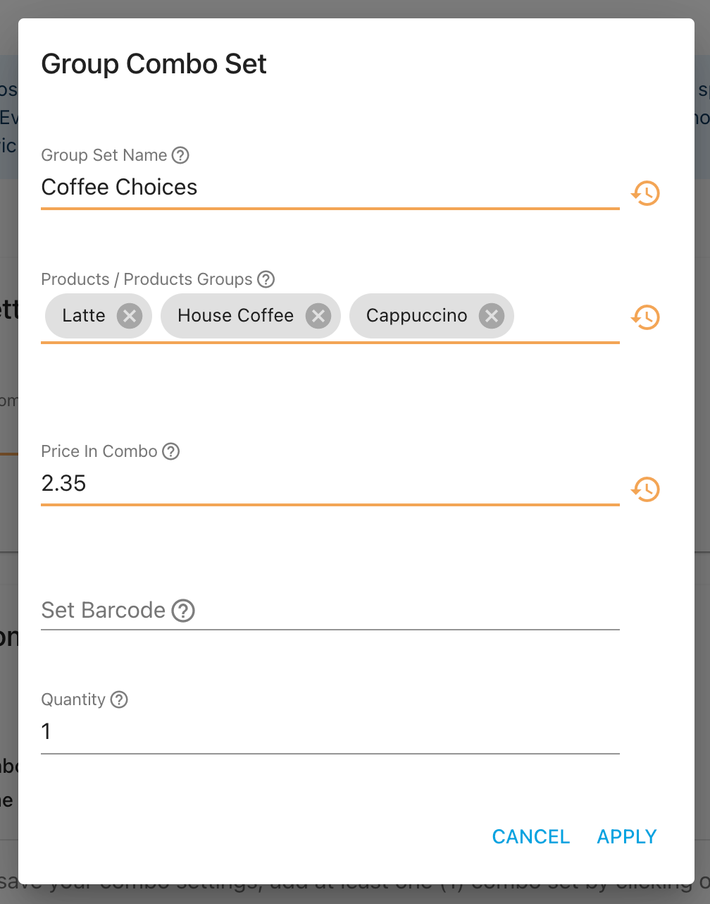Revert Products field using history icon
Screen dimensions: 710x904
click(x=645, y=317)
